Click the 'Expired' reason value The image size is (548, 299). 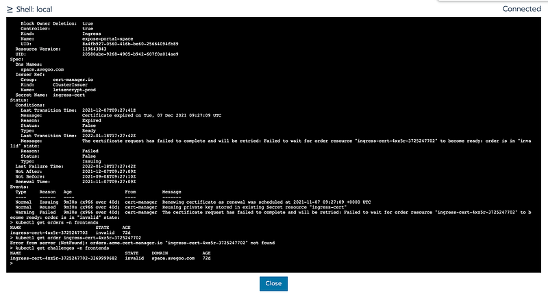(92, 120)
